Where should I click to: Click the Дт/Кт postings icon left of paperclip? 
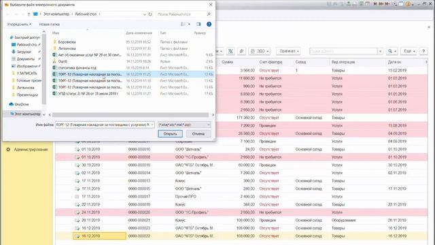coord(230,51)
